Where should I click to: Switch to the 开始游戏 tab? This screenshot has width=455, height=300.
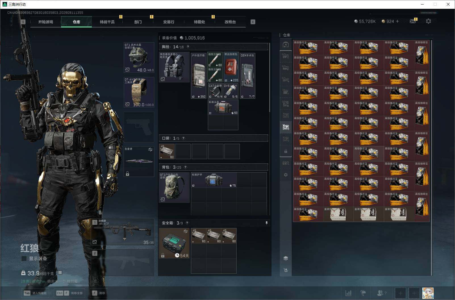click(x=46, y=22)
